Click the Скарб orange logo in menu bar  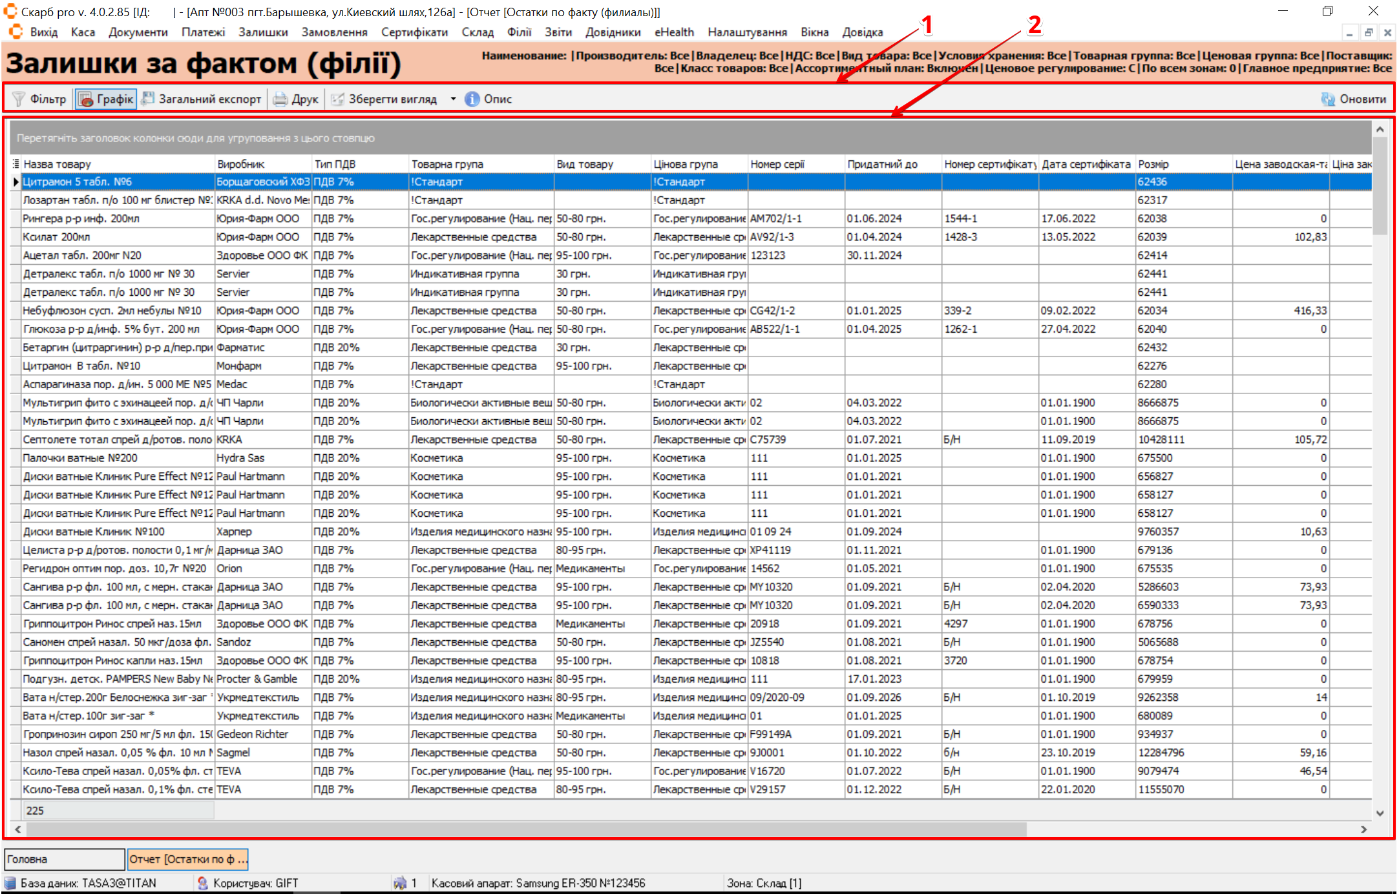tap(16, 32)
